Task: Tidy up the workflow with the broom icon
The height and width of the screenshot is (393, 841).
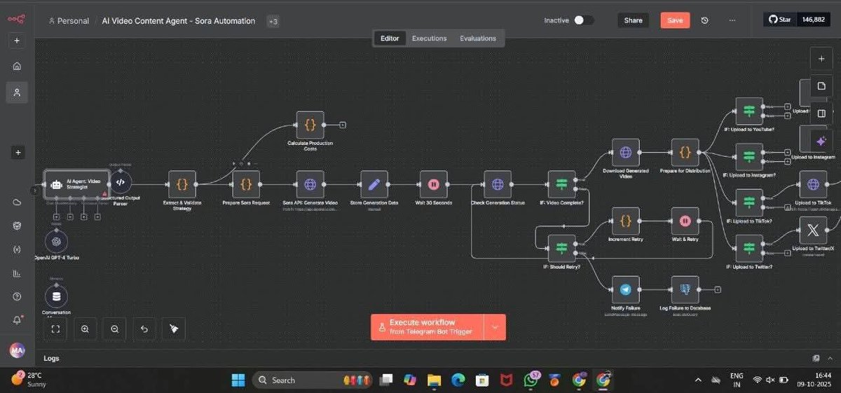Action: [174, 329]
